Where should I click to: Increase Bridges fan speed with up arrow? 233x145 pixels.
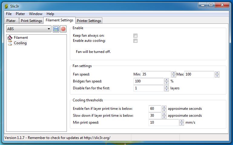tap(166, 80)
